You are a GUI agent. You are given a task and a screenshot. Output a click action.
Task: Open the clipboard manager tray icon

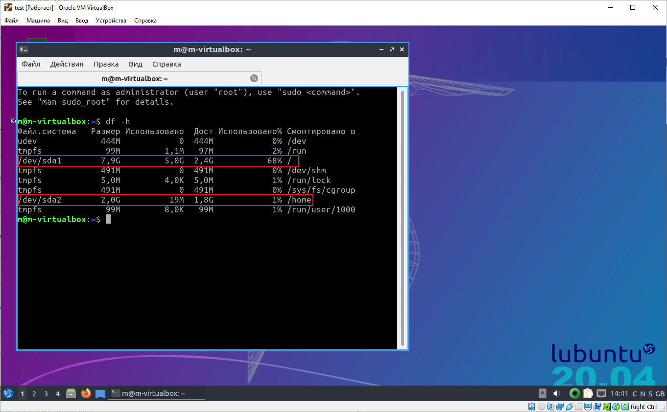[x=588, y=393]
